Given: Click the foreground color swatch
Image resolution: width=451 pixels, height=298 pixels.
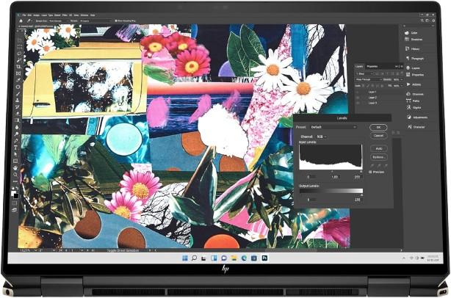Looking at the screenshot, I should [13, 193].
